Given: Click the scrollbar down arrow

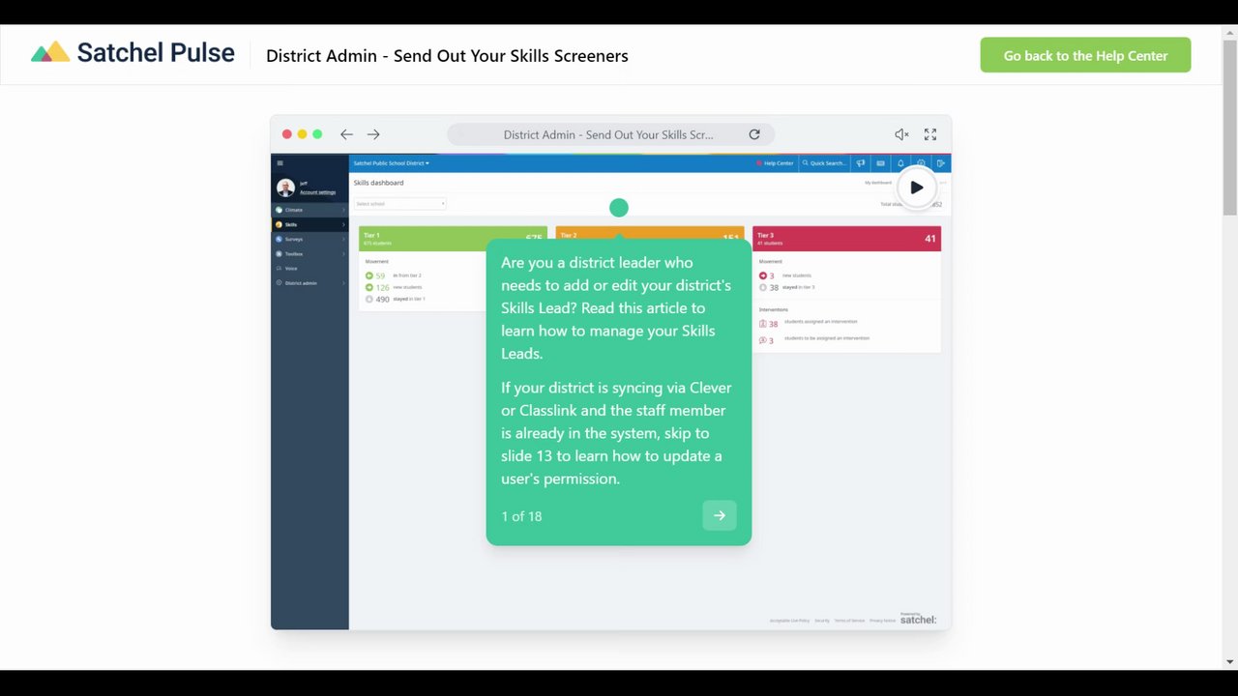Looking at the screenshot, I should tap(1230, 662).
